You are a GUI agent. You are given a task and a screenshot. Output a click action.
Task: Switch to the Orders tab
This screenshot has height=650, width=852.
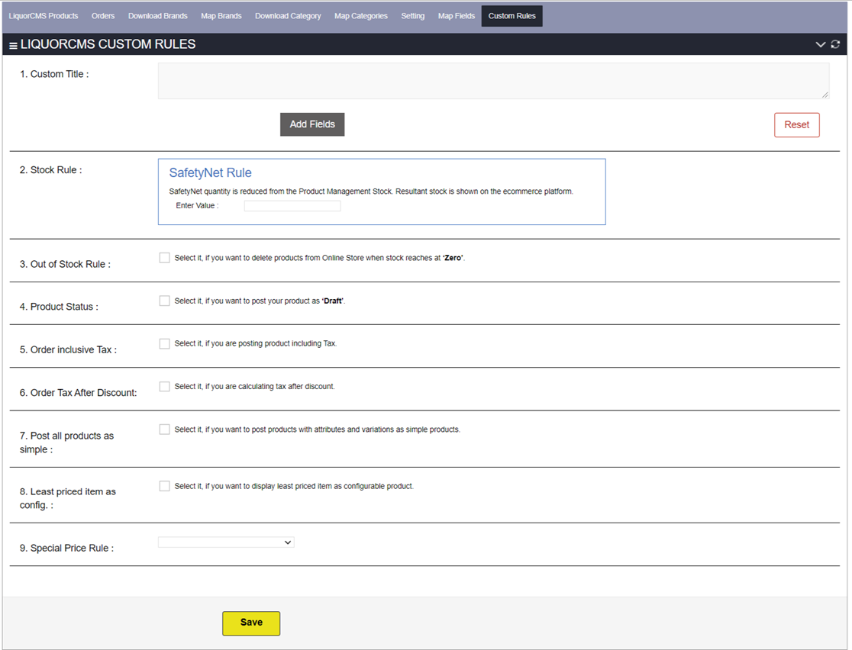[103, 16]
